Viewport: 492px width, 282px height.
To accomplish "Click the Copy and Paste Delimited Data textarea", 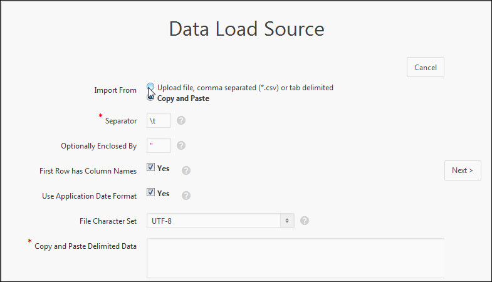I will pos(295,258).
